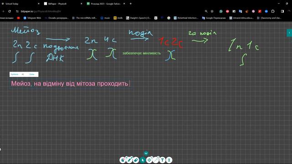Open the Extensions puzzle menu
The height and width of the screenshot is (164, 292).
click(x=273, y=11)
